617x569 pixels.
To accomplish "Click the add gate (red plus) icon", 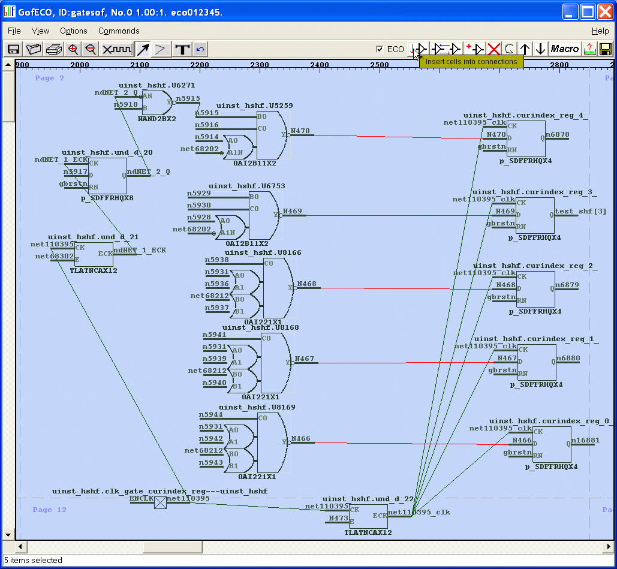I will pos(474,49).
